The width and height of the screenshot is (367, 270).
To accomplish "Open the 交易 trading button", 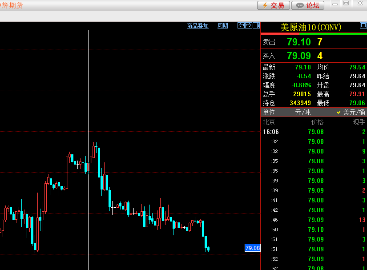I will pyautogui.click(x=274, y=5).
